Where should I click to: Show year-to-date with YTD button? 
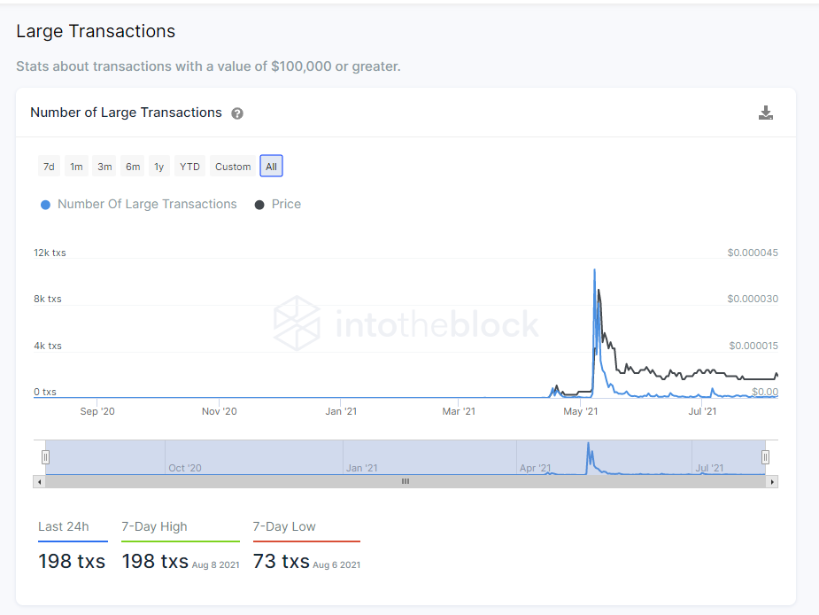[189, 167]
